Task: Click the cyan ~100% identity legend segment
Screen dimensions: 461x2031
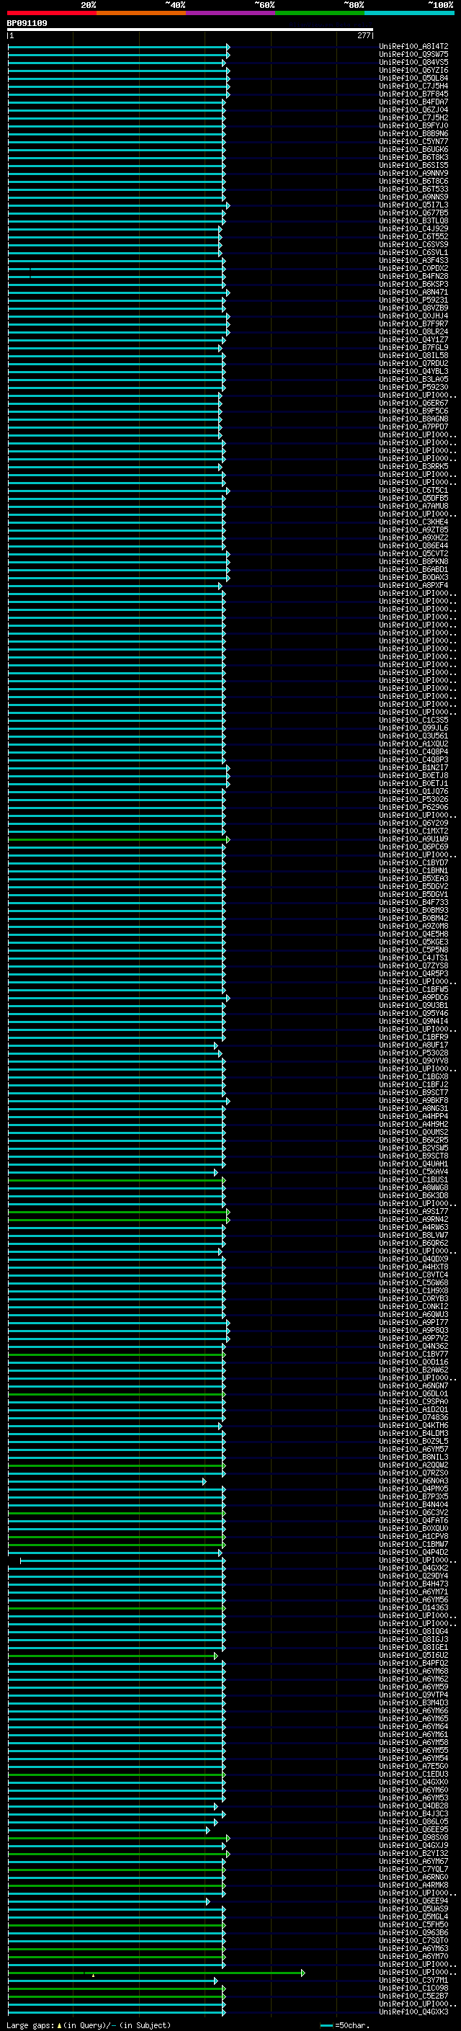Action: click(409, 13)
